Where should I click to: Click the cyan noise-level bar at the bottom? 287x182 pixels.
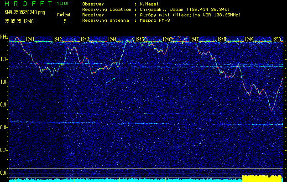(125, 180)
